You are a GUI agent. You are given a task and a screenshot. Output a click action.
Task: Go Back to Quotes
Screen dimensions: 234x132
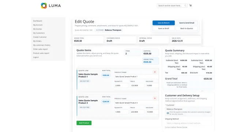pyautogui.click(x=186, y=29)
